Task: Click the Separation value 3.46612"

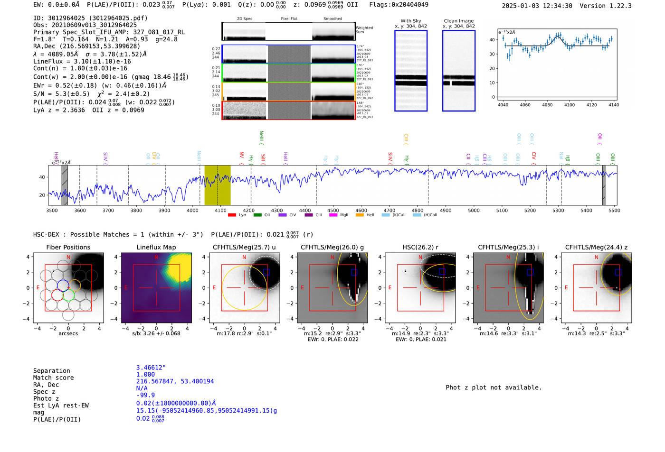Action: 151,368
